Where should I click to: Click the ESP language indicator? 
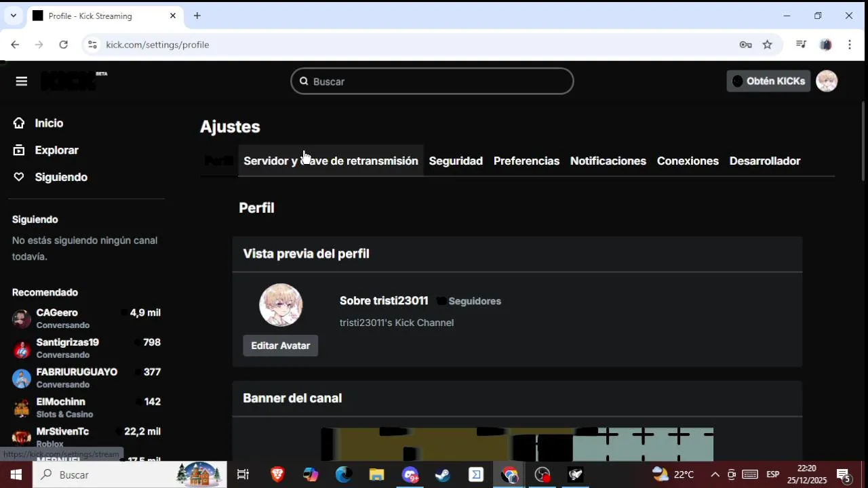(x=772, y=474)
